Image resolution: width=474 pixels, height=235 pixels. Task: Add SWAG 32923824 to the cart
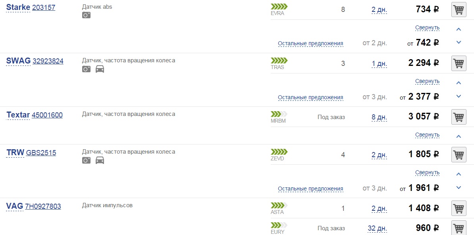pyautogui.click(x=459, y=64)
